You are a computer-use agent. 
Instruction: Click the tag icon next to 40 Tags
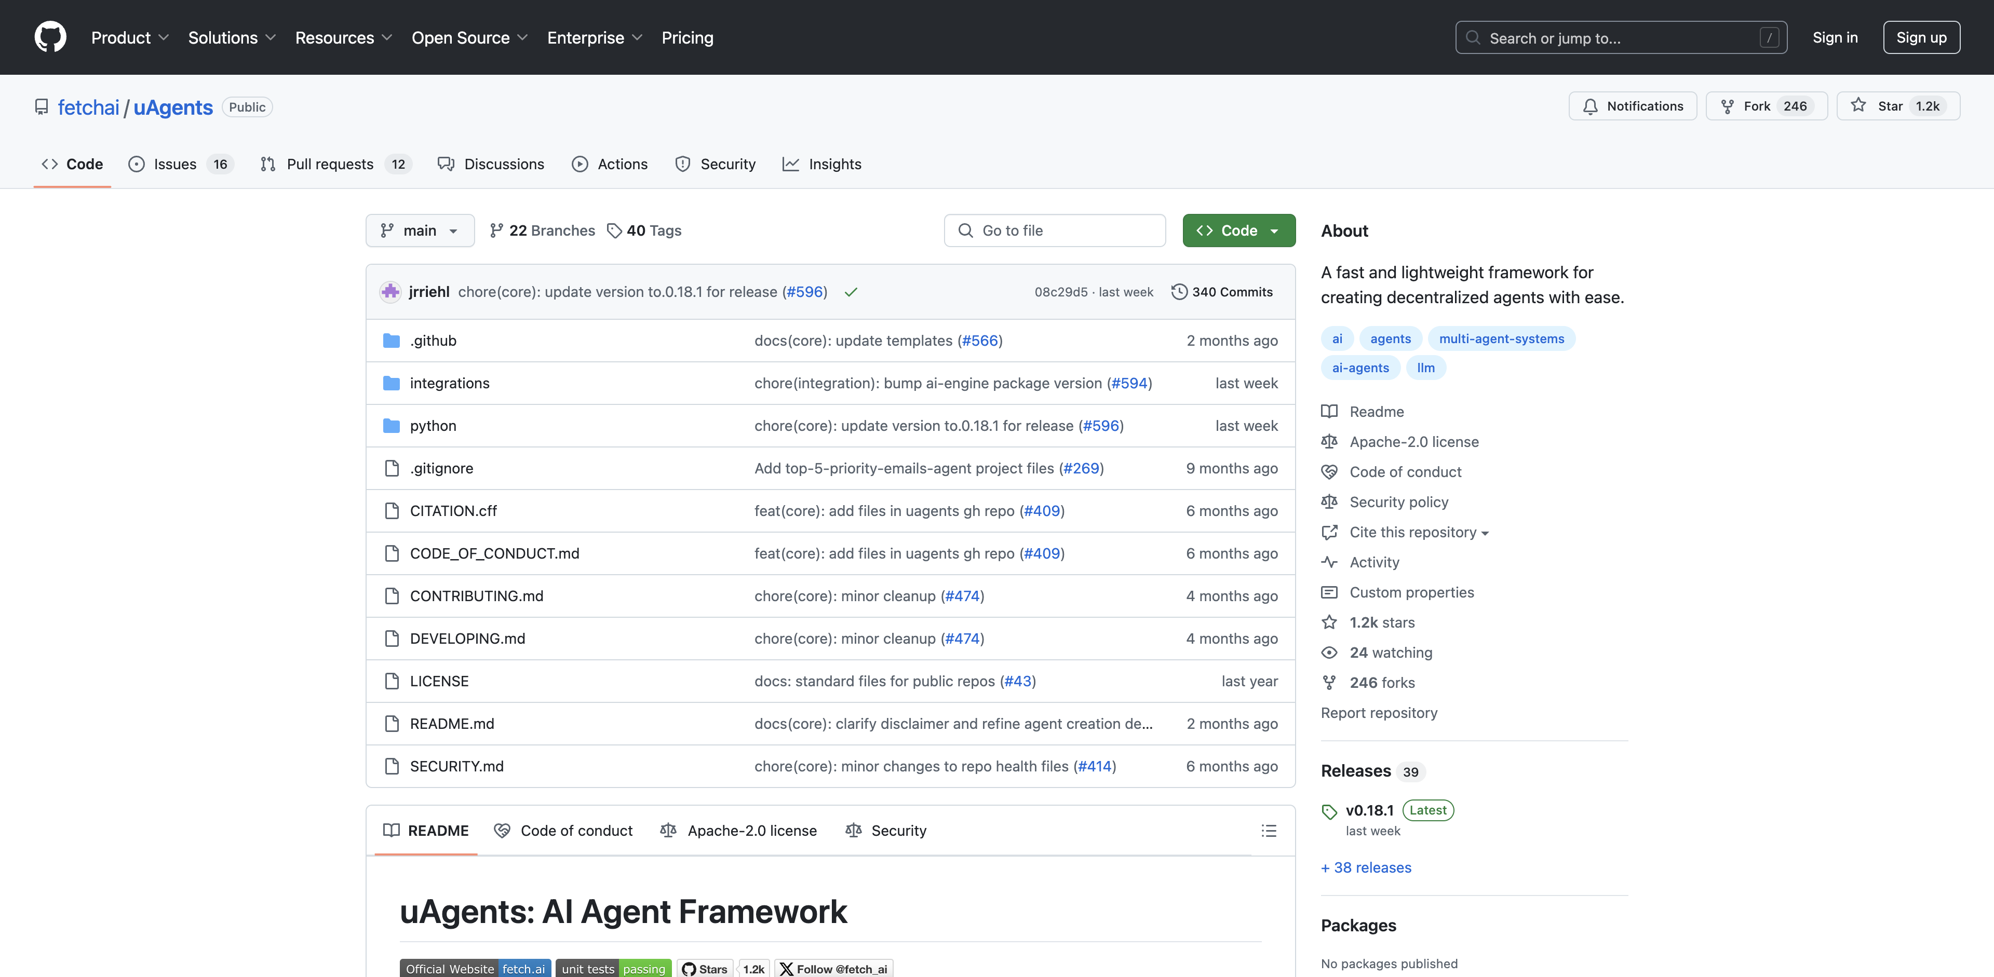coord(614,230)
